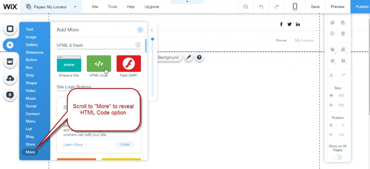The image size is (370, 169).
Task: Click the Redo arrow in top bar
Action: [277, 6]
